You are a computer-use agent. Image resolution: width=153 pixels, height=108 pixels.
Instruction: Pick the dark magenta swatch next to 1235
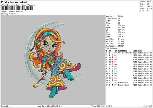tap(112, 57)
